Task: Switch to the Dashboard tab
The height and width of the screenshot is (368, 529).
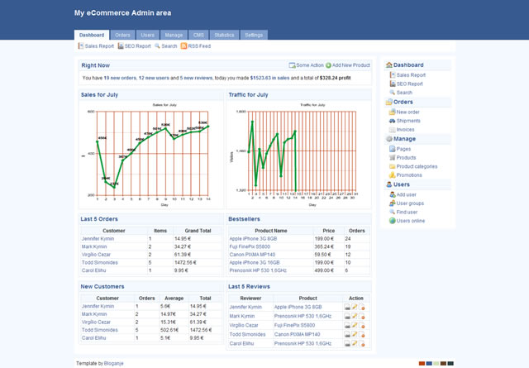Action: point(92,35)
